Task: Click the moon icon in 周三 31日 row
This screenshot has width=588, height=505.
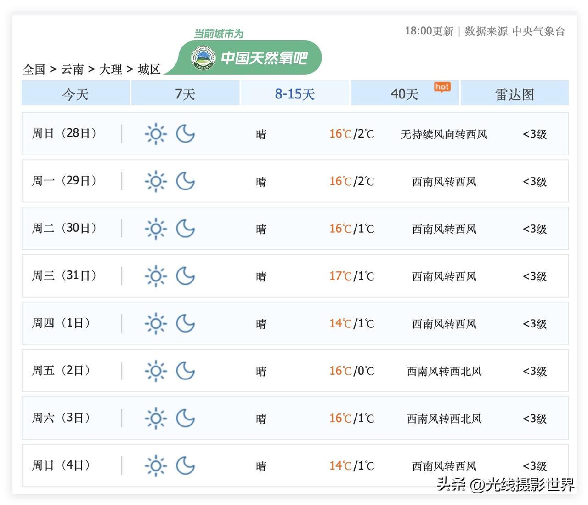Action: (x=186, y=276)
